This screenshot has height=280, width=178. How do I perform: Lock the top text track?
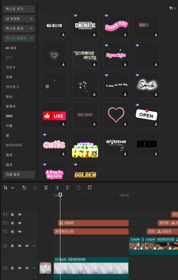pyautogui.click(x=12, y=214)
